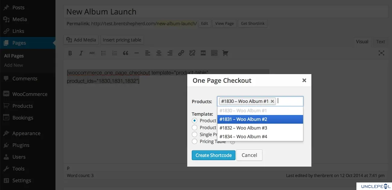
Task: Insert a horizontal line
Action: pyautogui.click(x=137, y=53)
